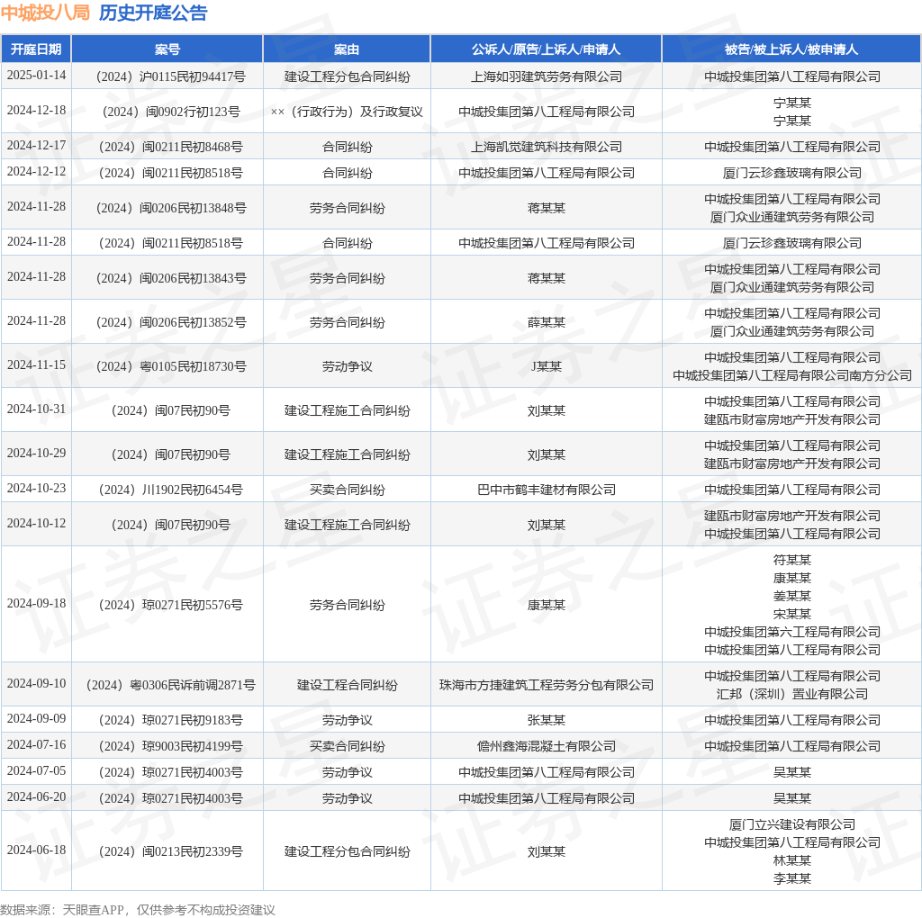This screenshot has height=918, width=922.
Task: Click plaintiff 张某某
Action: [547, 720]
